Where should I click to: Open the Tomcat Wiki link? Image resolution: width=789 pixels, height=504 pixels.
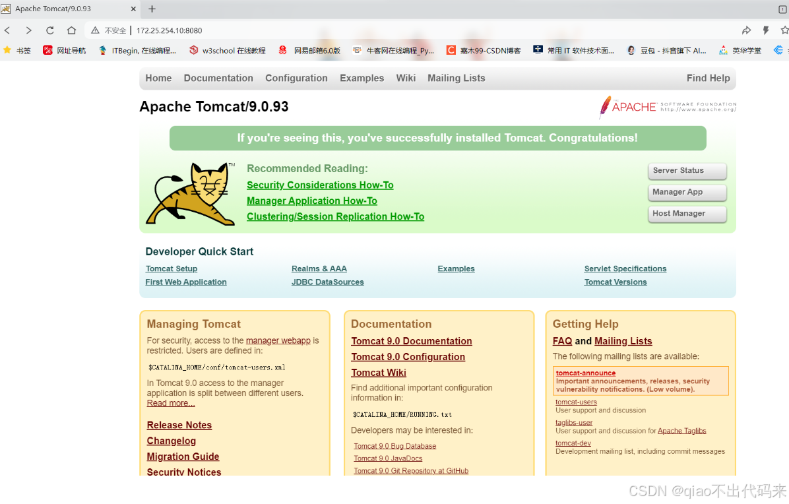coord(379,373)
